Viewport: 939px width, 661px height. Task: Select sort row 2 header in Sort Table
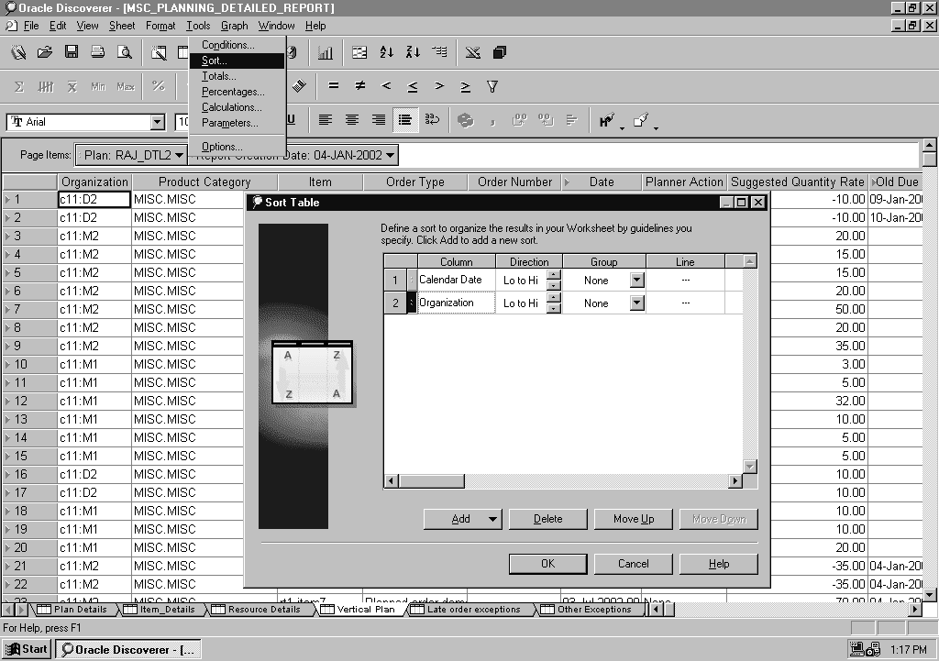pos(394,303)
